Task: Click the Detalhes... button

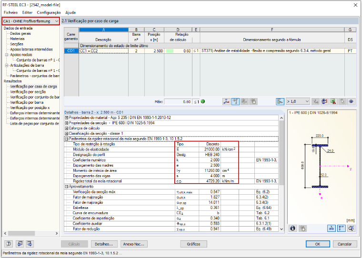Action: (x=104, y=244)
